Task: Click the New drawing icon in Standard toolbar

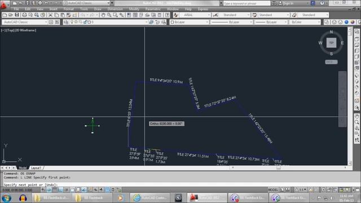Action: [5, 15]
